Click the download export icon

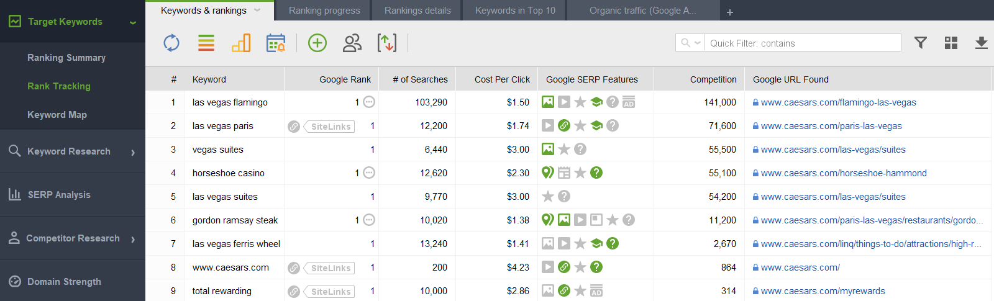[982, 42]
